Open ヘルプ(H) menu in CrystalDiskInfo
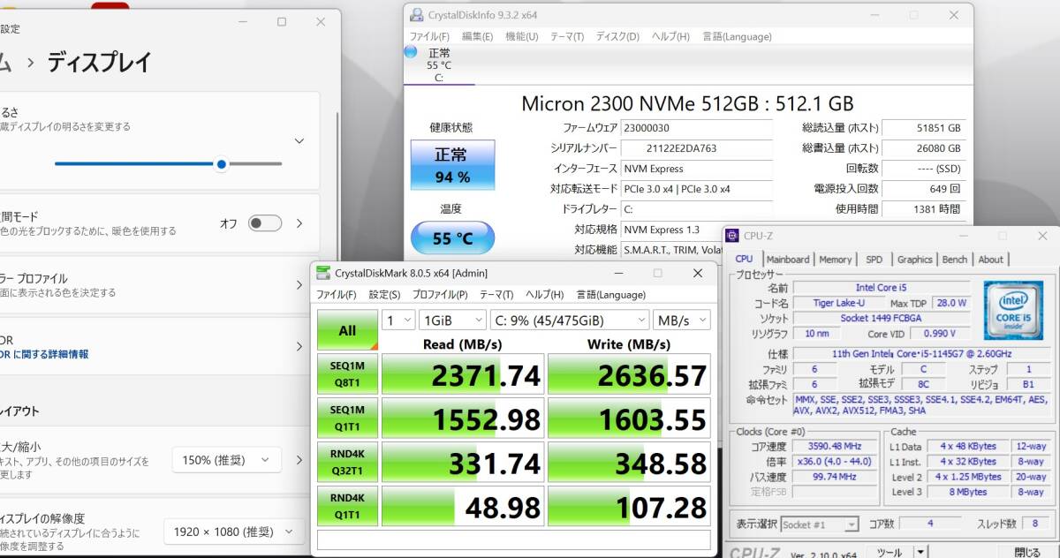This screenshot has width=1060, height=558. tap(670, 36)
